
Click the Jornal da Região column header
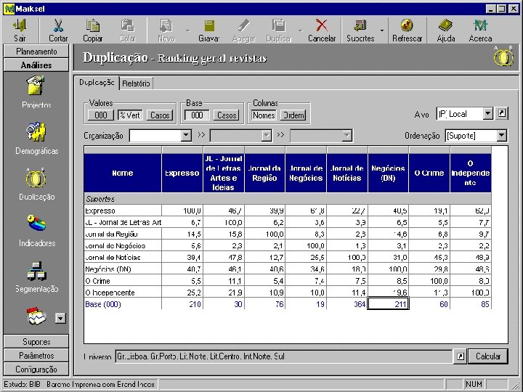point(265,173)
